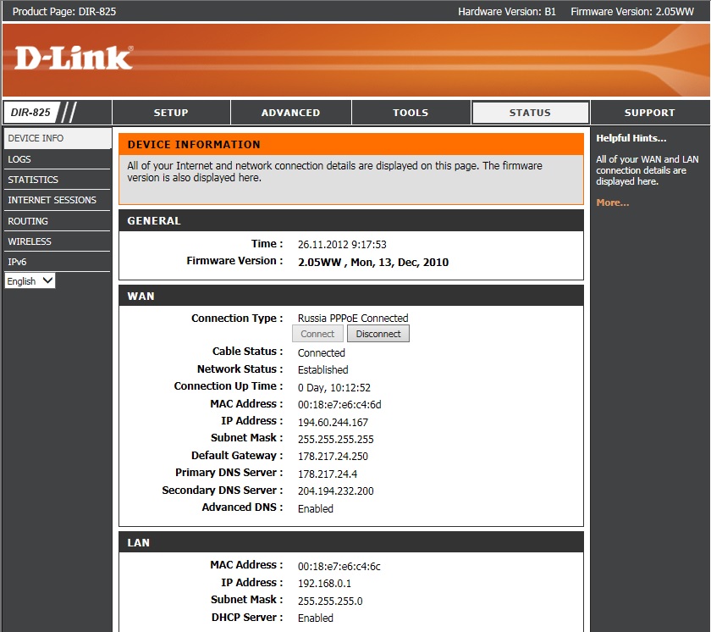Click the Hardware Version: B1 text
Image resolution: width=711 pixels, height=632 pixels.
506,12
